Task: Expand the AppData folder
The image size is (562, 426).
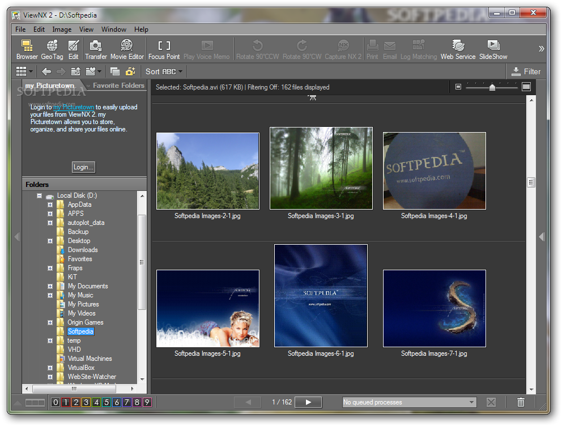Action: point(50,205)
